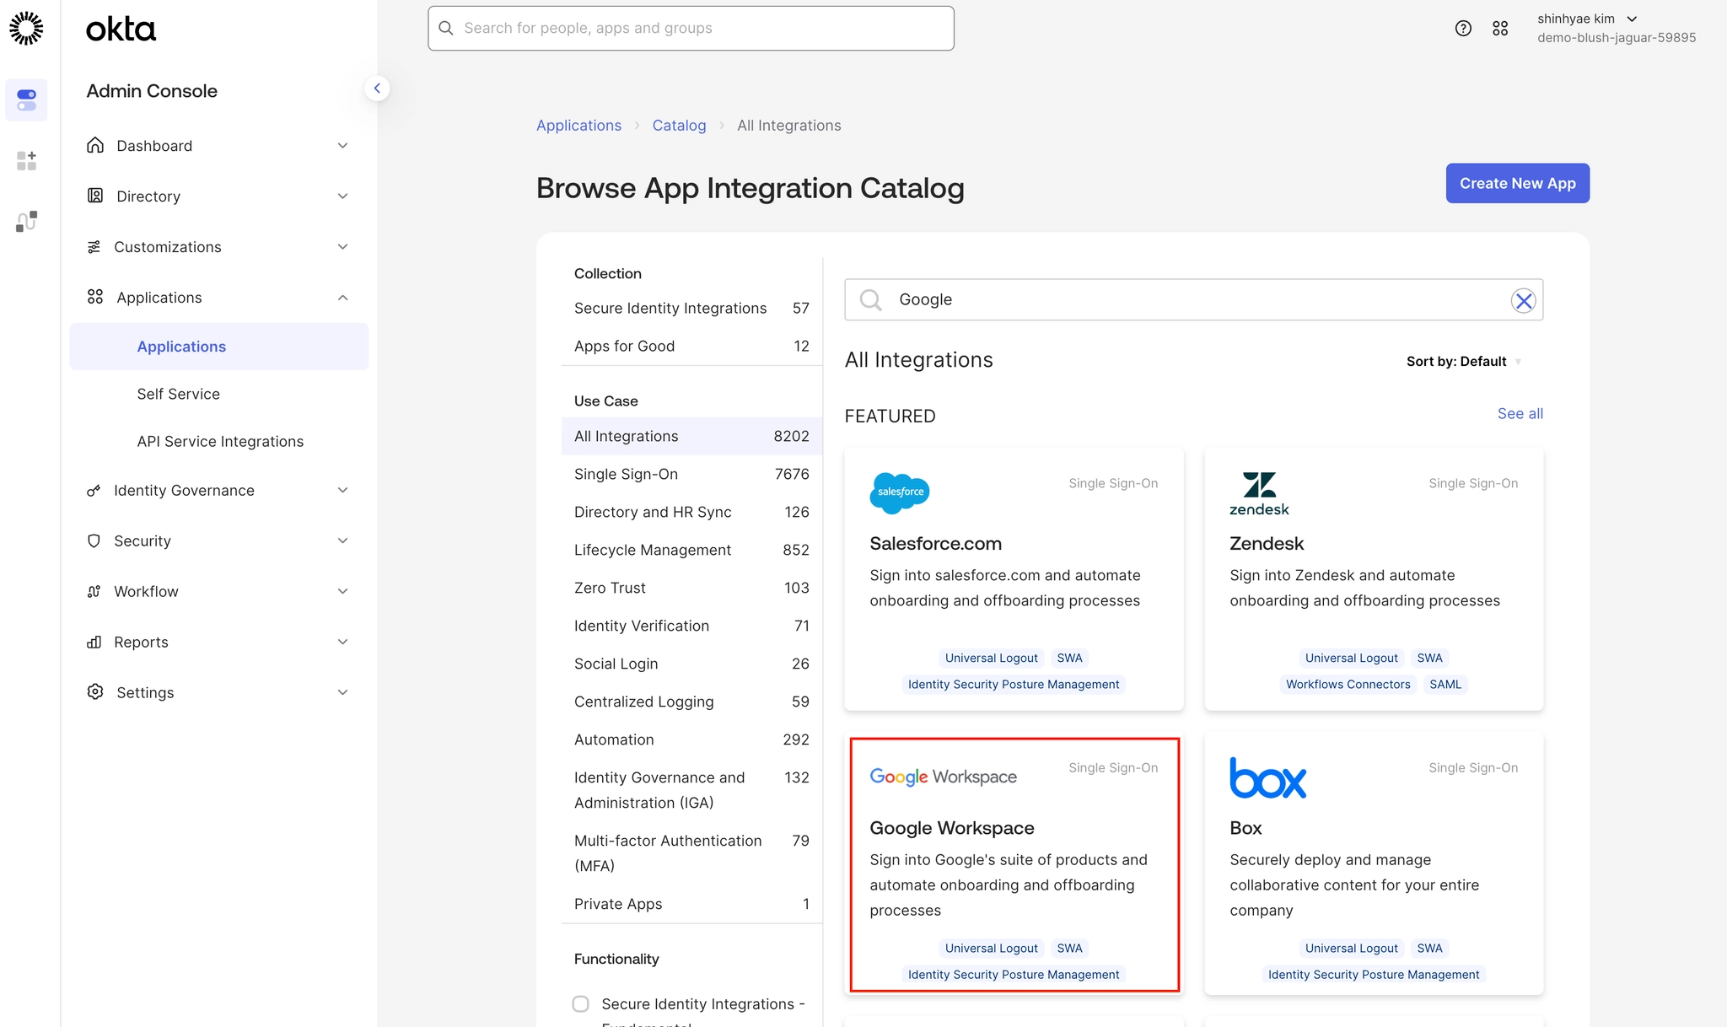The width and height of the screenshot is (1727, 1027).
Task: Collapse the sidebar with chevron button
Action: click(377, 89)
